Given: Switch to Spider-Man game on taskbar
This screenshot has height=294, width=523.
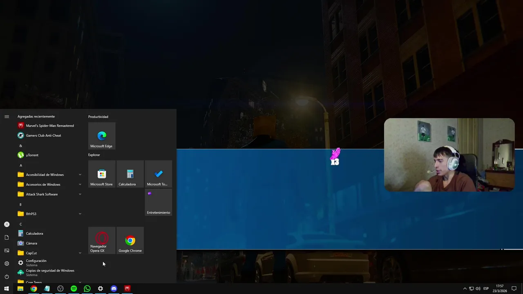Looking at the screenshot, I should point(127,289).
